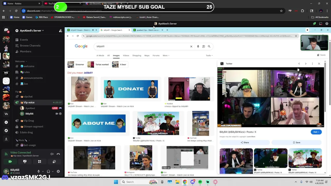This screenshot has width=331, height=186.
Task: Open the Vs server icon
Action: [x=6, y=114]
